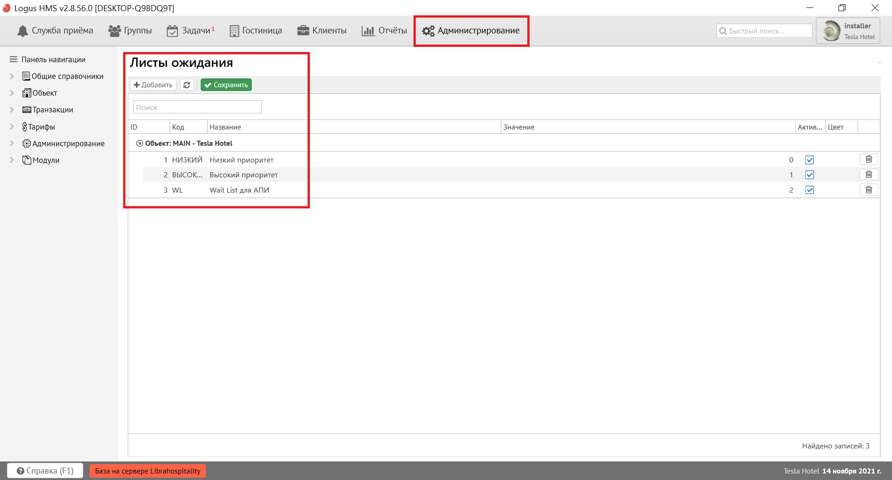Viewport: 892px width, 480px height.
Task: Expand the Общие справочники tree node
Action: pyautogui.click(x=12, y=76)
